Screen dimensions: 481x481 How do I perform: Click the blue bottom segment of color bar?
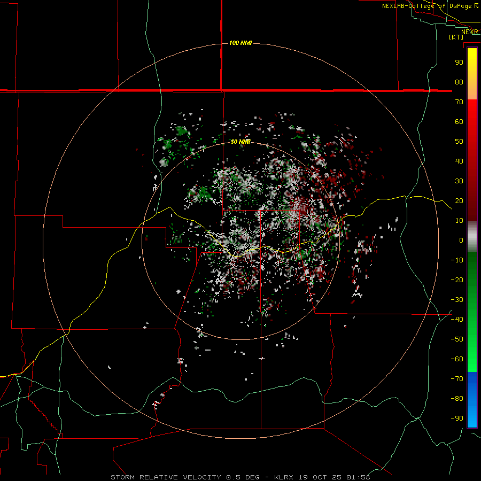point(472,400)
